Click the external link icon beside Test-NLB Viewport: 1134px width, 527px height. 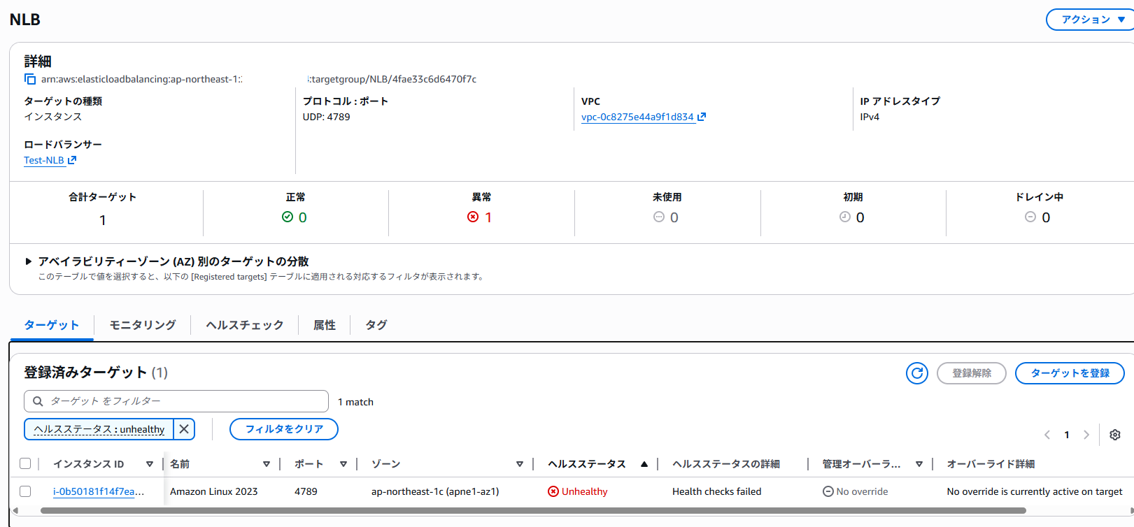tap(72, 160)
